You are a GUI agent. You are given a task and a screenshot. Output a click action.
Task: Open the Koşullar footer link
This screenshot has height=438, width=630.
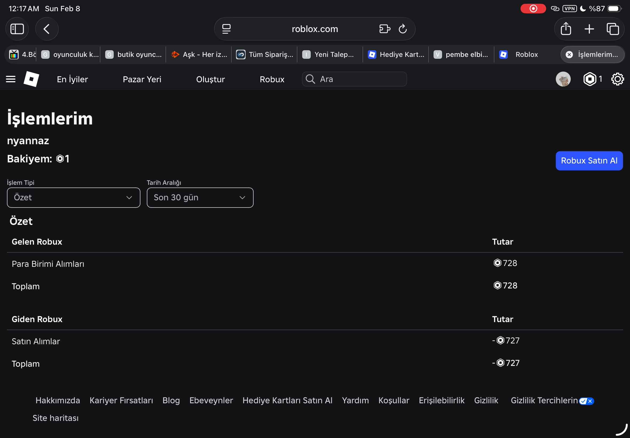pos(393,401)
